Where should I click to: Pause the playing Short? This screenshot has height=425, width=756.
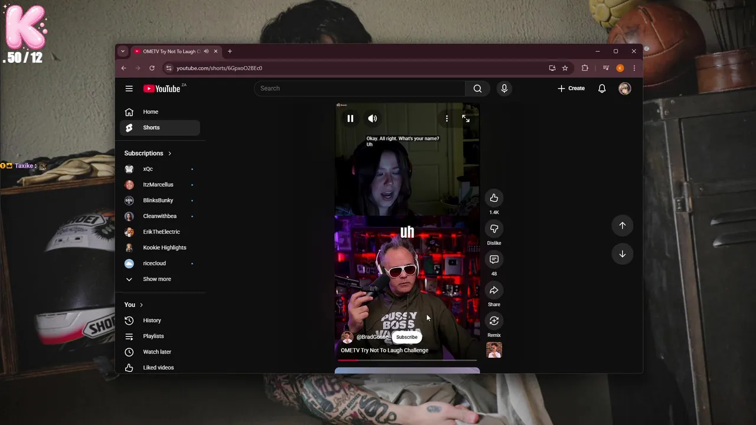click(x=350, y=119)
